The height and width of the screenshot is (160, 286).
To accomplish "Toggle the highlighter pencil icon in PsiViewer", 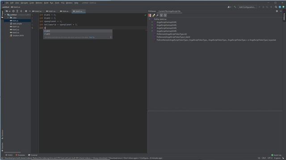I will 154,16.
